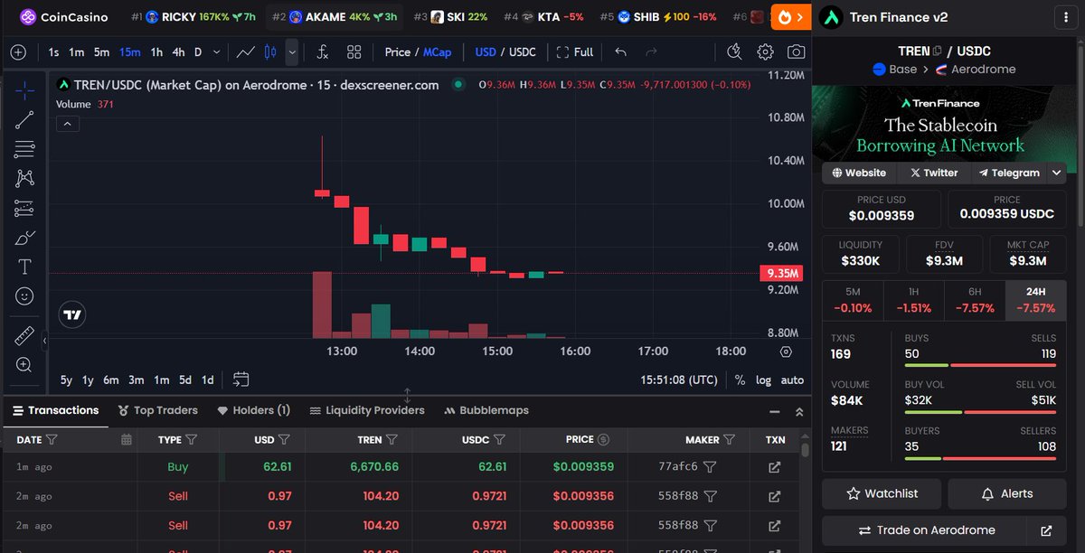Open the TYPE column filter
The image size is (1085, 553).
(191, 440)
